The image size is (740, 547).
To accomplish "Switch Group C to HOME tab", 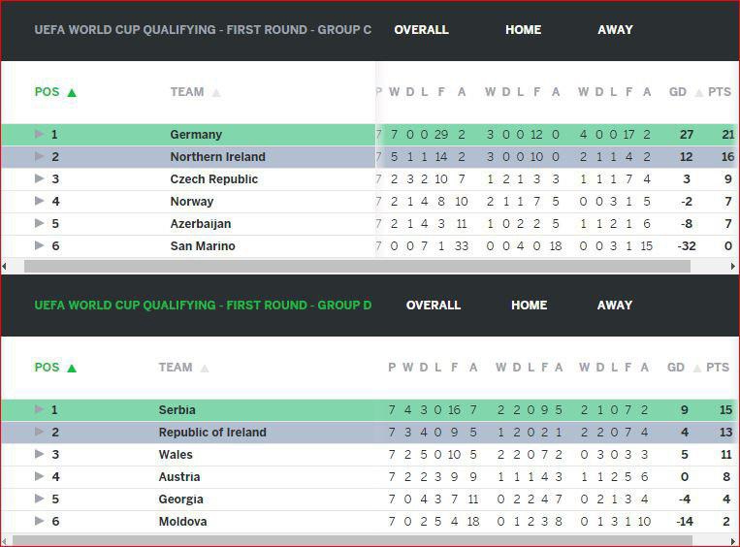I will [x=523, y=30].
